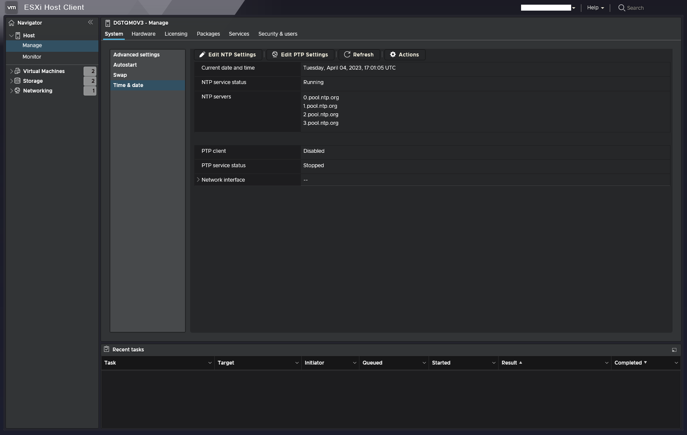Image resolution: width=687 pixels, height=435 pixels.
Task: Click the Search magnifier icon
Action: (x=621, y=8)
